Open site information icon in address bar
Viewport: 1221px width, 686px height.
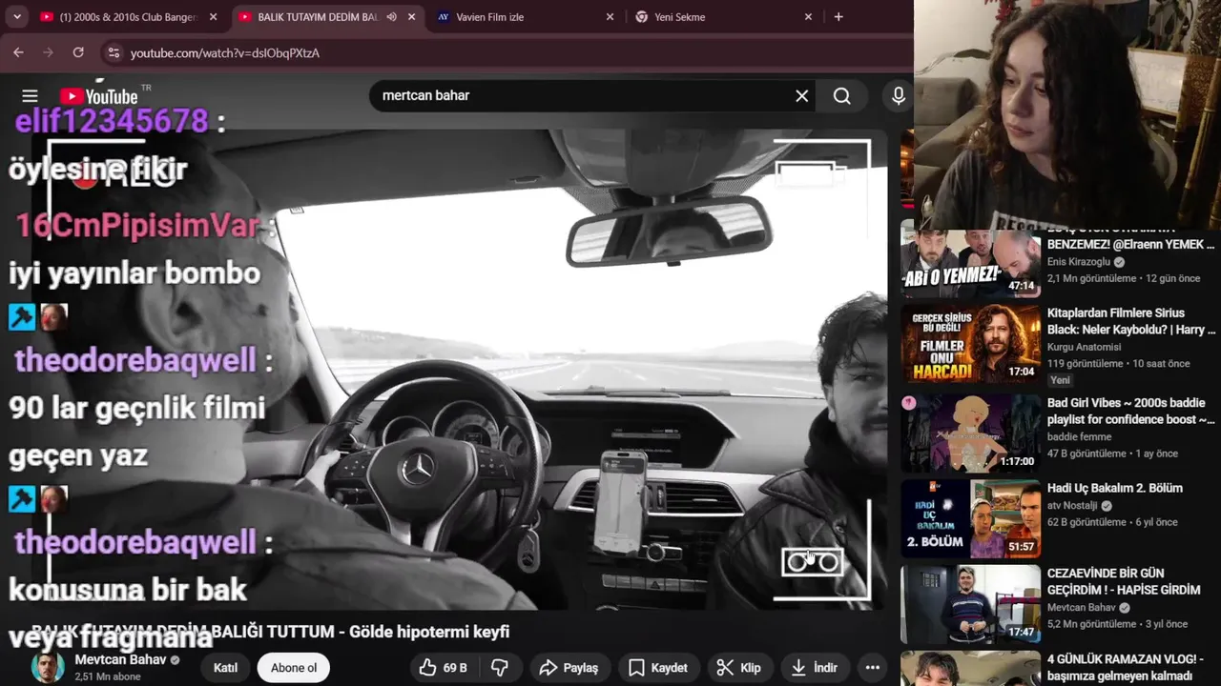coord(113,52)
